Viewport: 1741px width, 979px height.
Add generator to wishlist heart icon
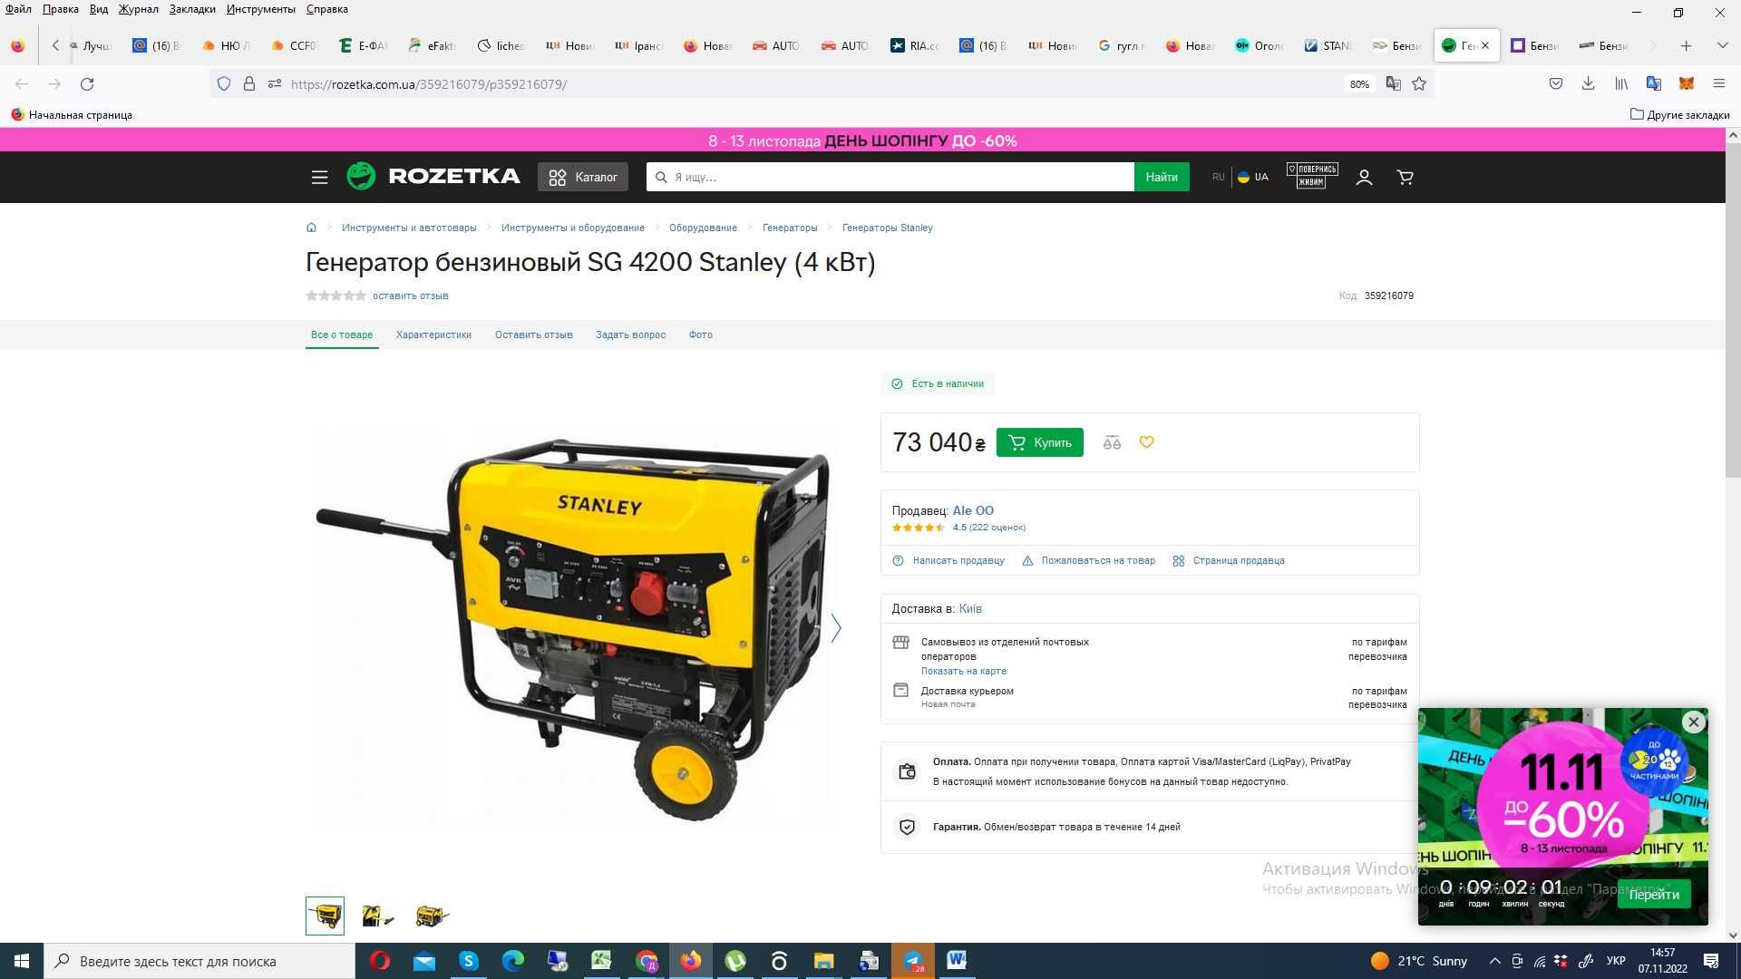tap(1147, 442)
